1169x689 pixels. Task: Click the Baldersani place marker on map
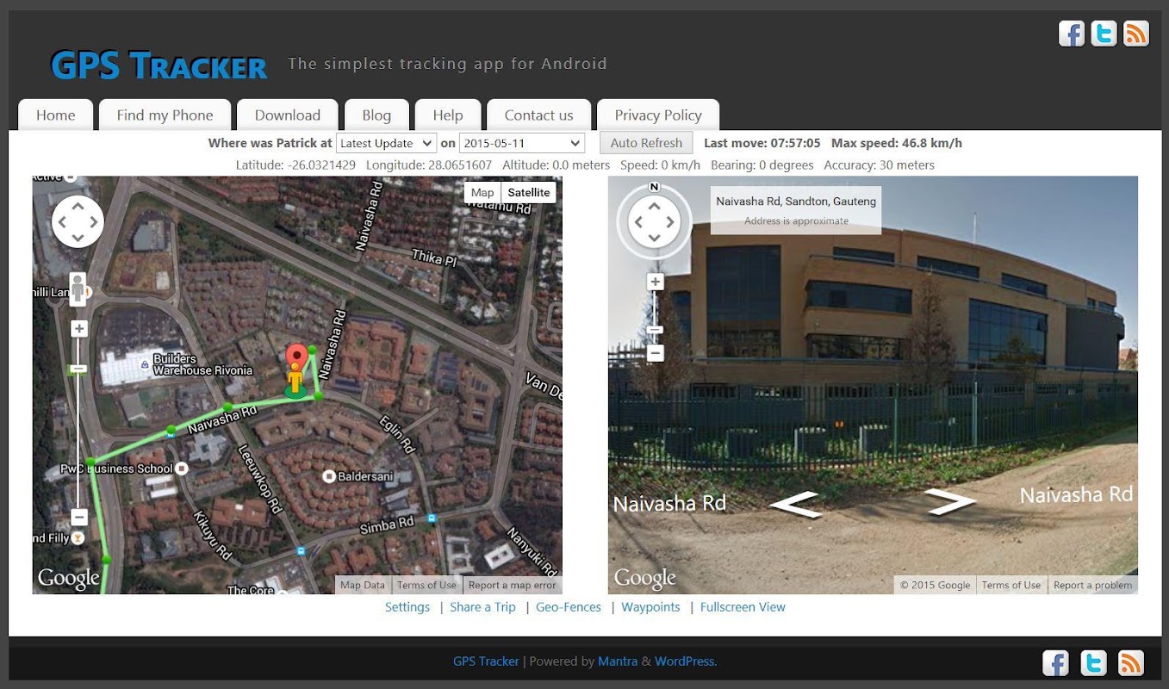[x=328, y=475]
